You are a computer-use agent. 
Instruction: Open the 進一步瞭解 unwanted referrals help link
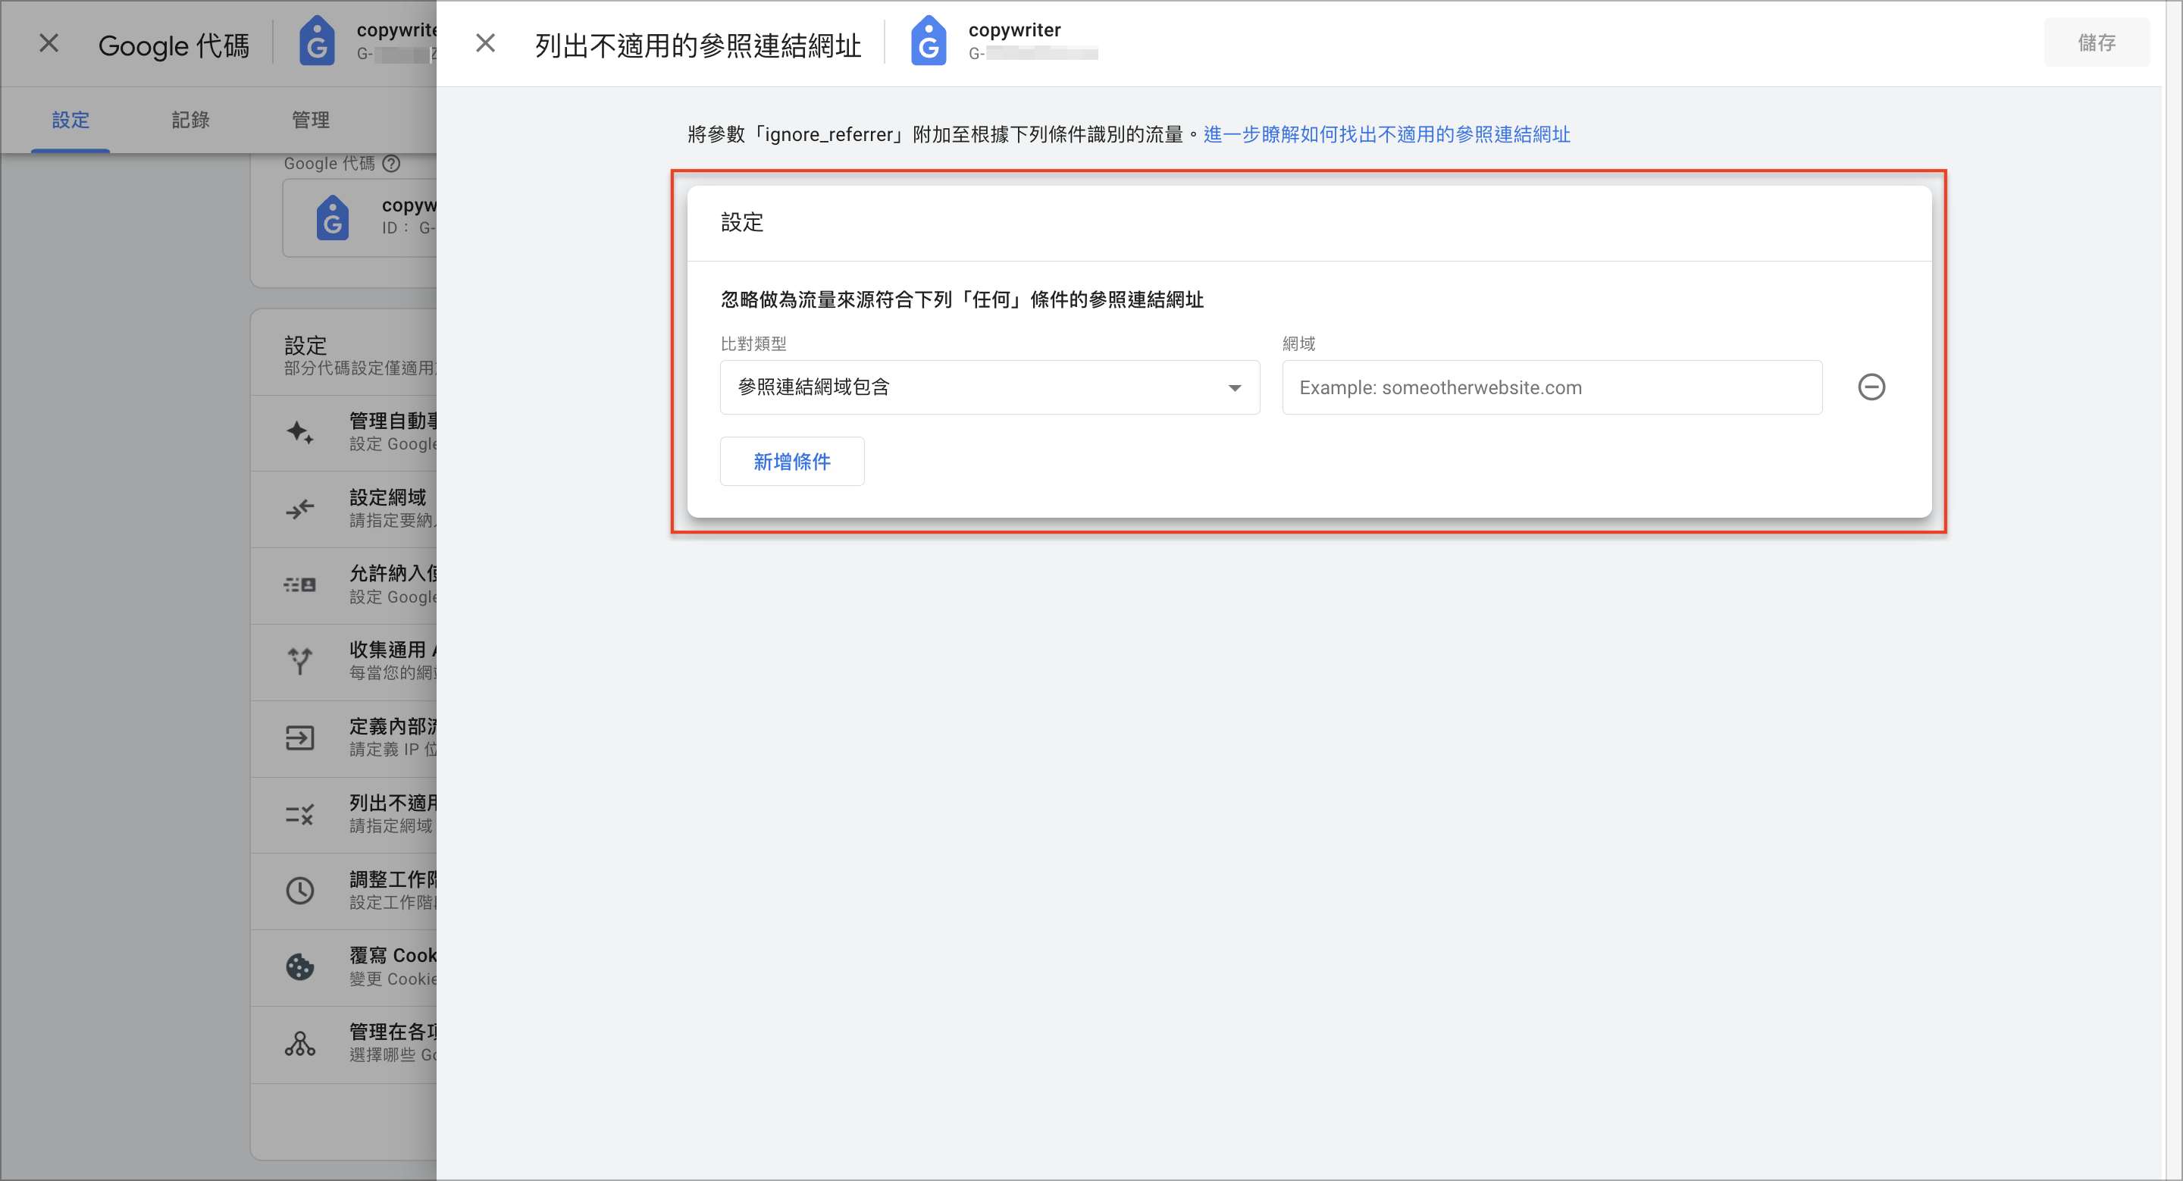tap(1386, 135)
